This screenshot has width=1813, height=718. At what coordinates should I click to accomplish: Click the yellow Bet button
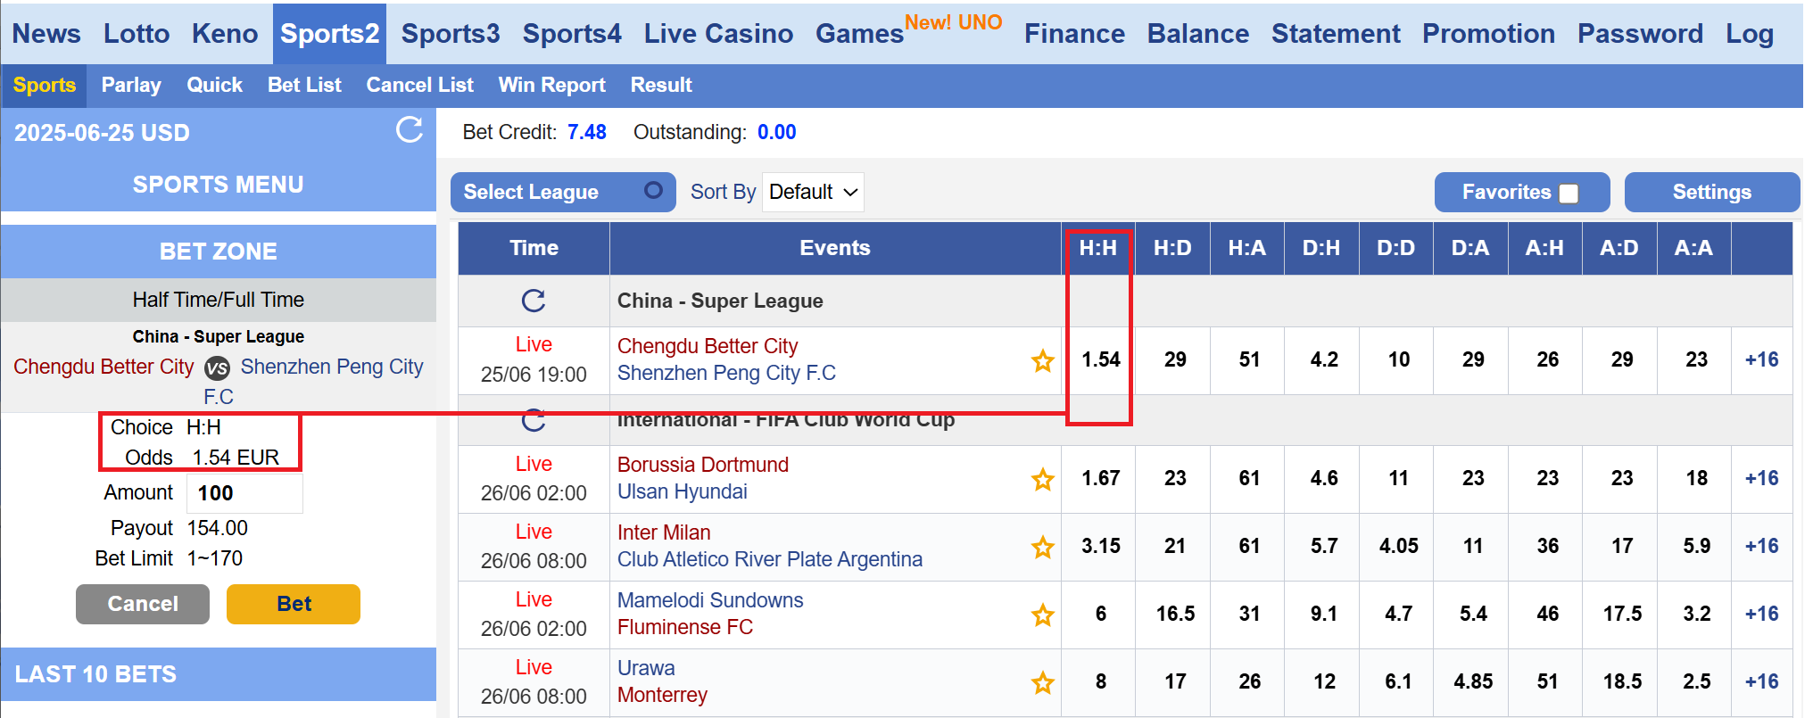coord(294,604)
